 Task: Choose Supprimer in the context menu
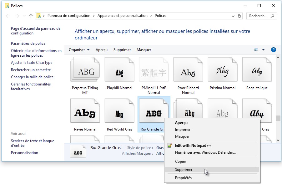point(184,170)
